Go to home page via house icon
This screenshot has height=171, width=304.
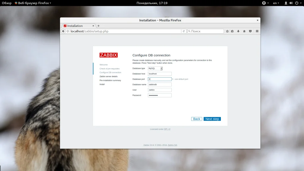[x=244, y=31]
